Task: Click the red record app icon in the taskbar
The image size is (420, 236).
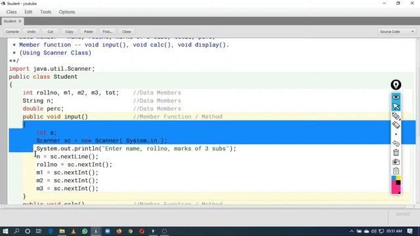Action: 142,231
